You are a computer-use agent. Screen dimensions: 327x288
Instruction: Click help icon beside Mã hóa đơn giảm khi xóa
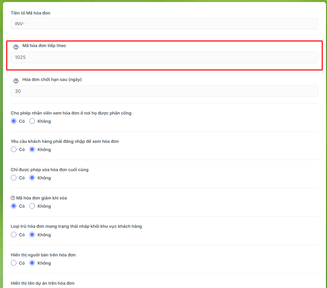pyautogui.click(x=13, y=198)
